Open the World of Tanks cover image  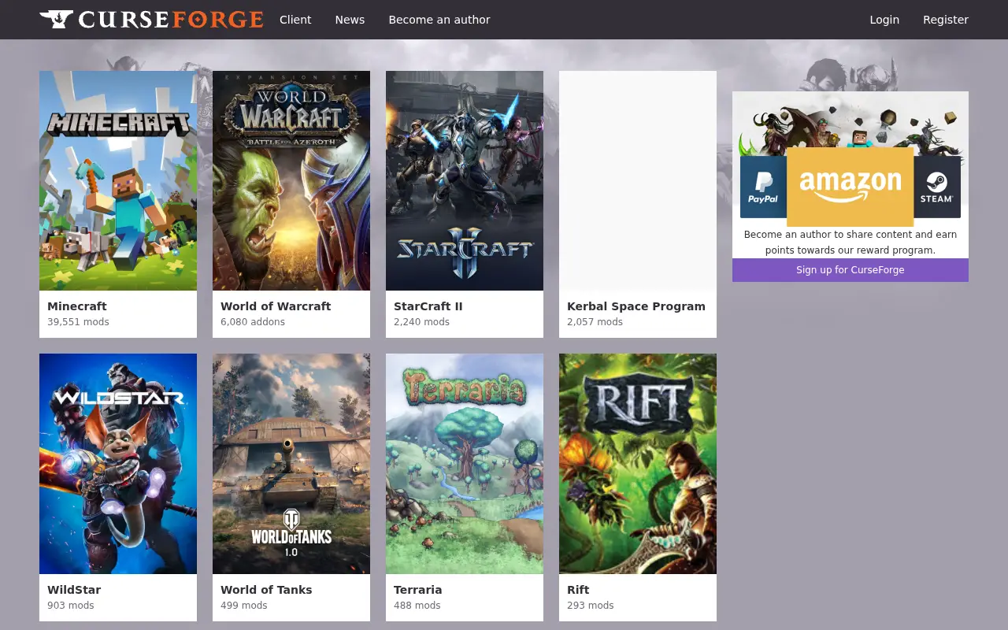(291, 464)
